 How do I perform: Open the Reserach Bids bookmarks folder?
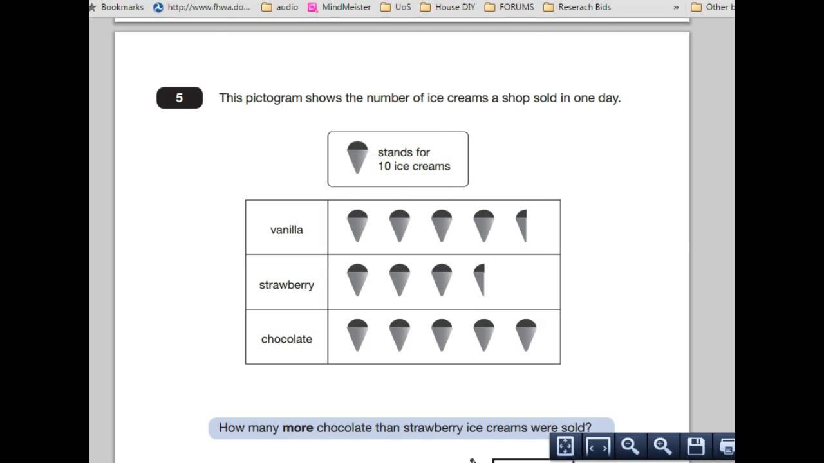(577, 7)
